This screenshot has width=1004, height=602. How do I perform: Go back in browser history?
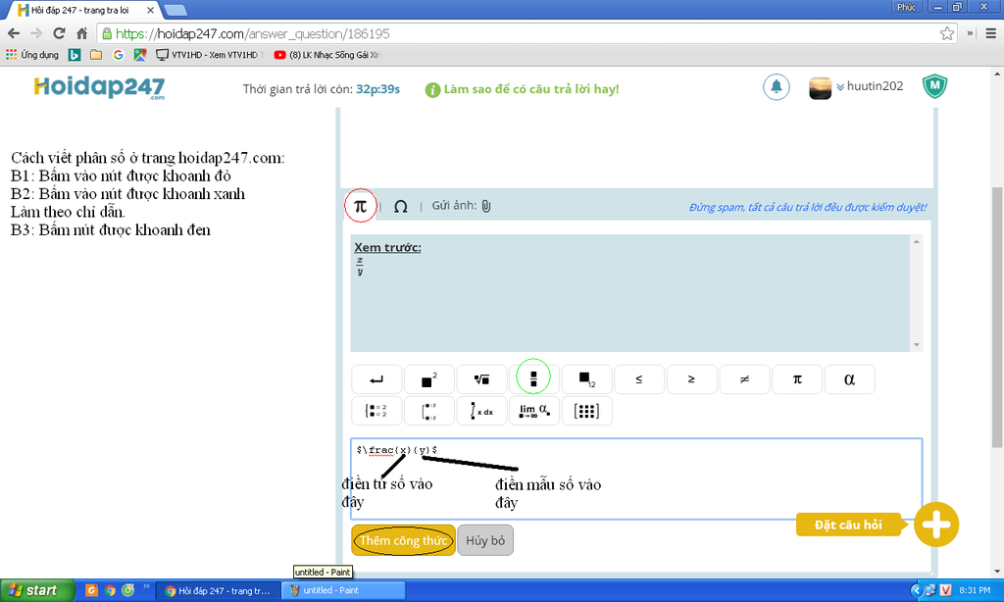pyautogui.click(x=14, y=33)
